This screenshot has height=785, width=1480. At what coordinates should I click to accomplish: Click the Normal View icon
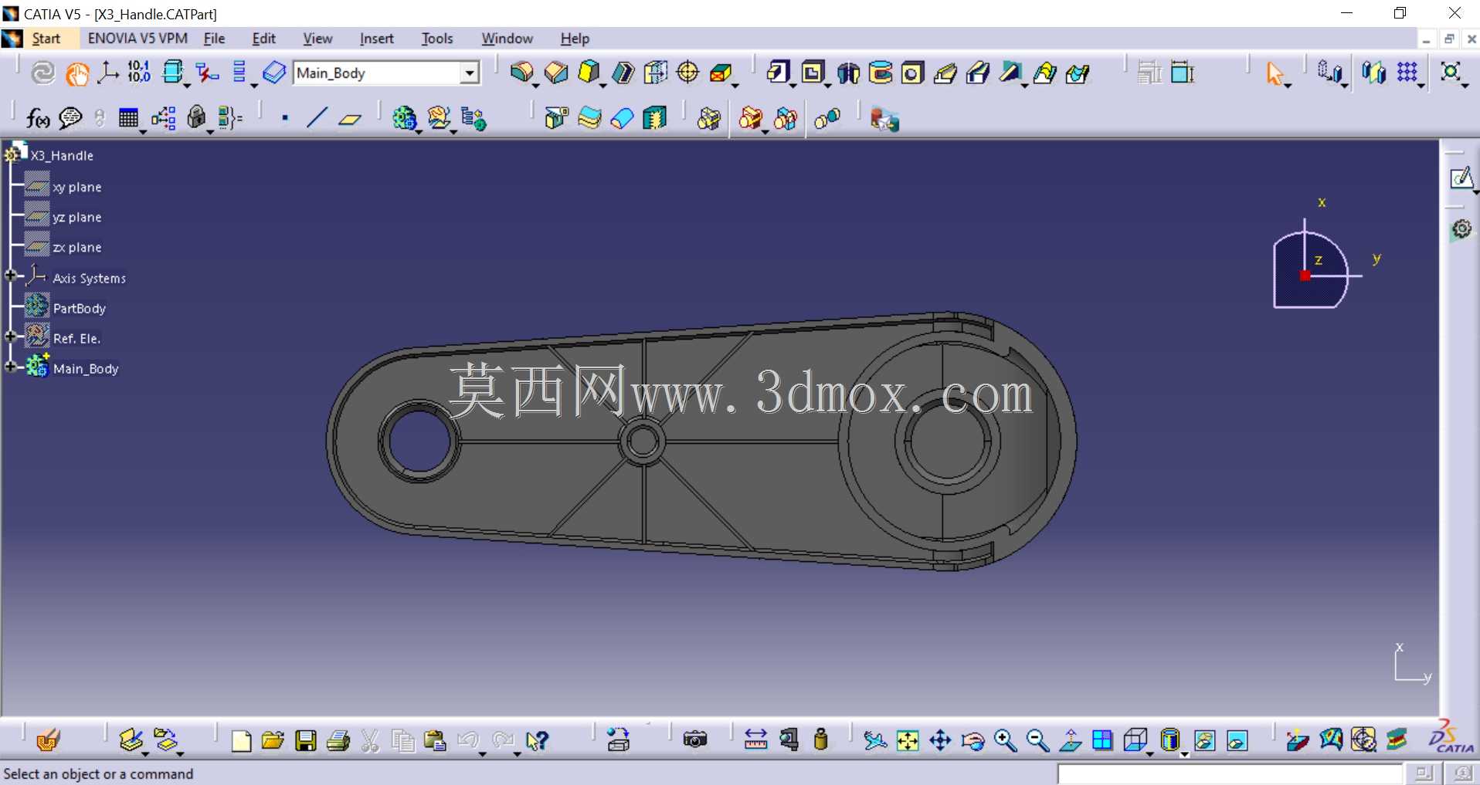pos(1070,740)
